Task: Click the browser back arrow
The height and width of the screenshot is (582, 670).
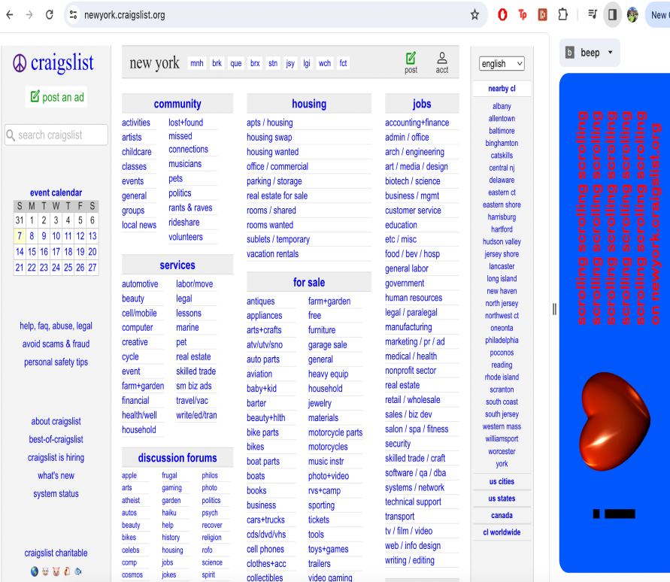Action: pyautogui.click(x=10, y=15)
